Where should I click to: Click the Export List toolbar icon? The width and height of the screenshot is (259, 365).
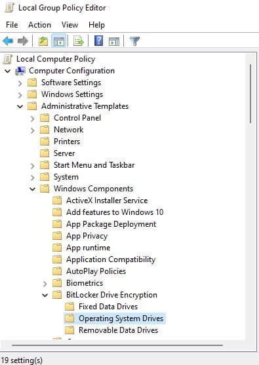click(79, 41)
